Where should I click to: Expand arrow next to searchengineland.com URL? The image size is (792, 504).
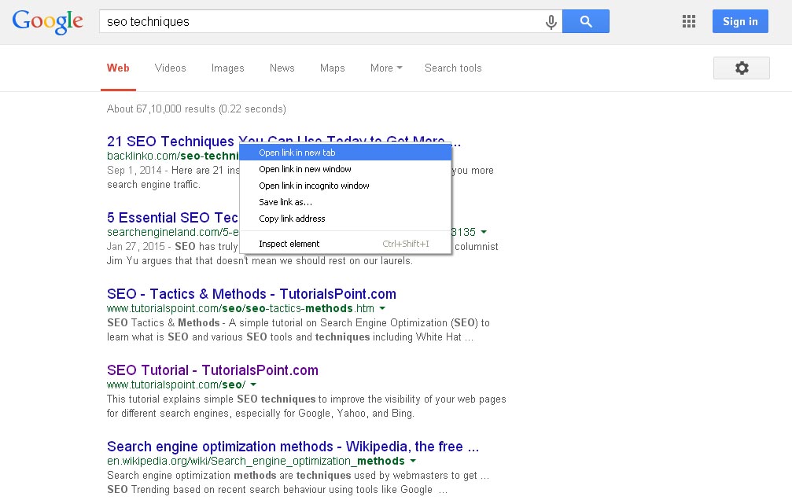(484, 232)
